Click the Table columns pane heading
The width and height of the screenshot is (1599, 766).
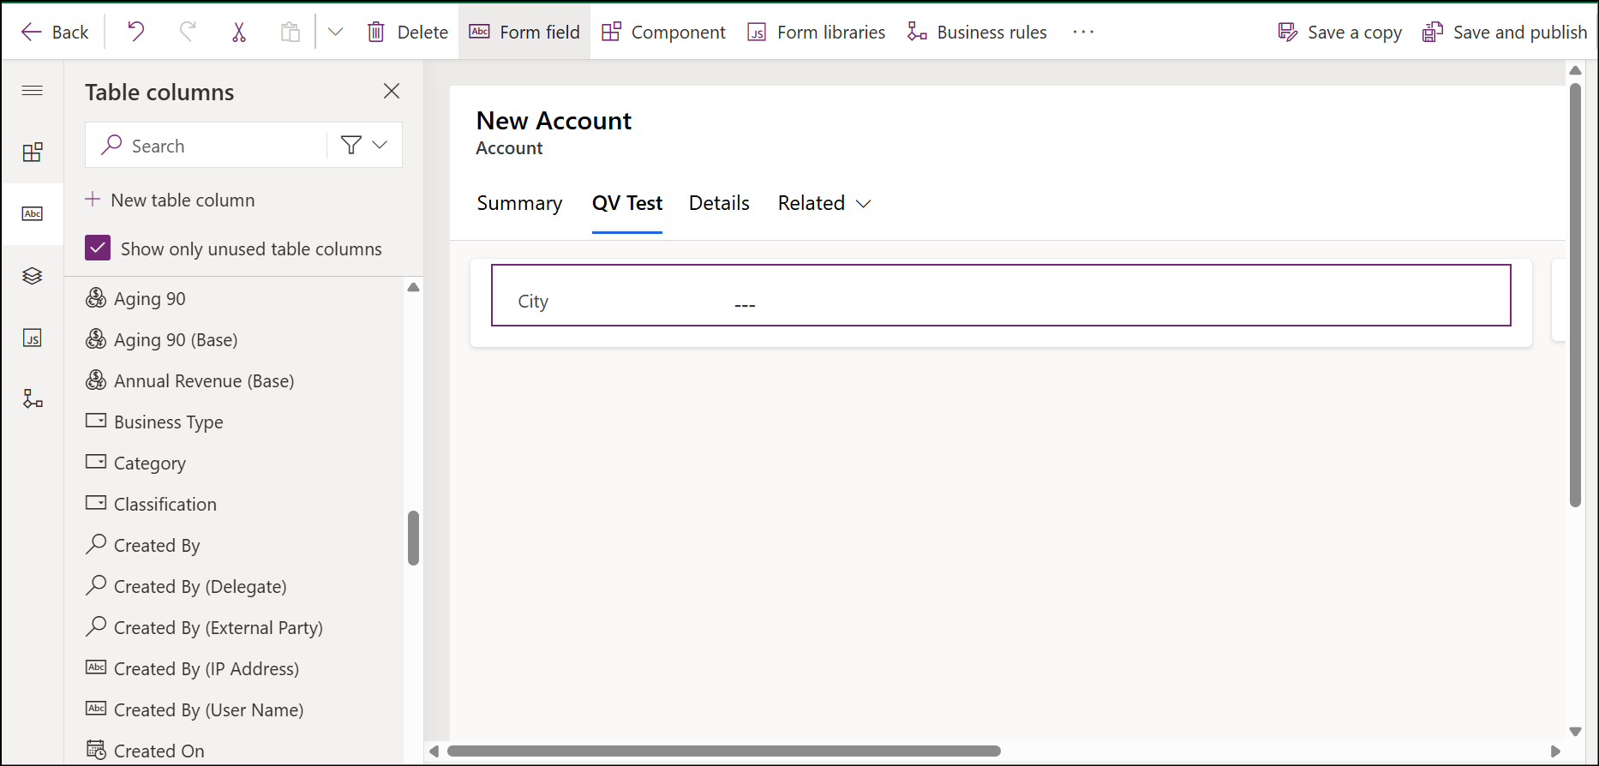159,93
